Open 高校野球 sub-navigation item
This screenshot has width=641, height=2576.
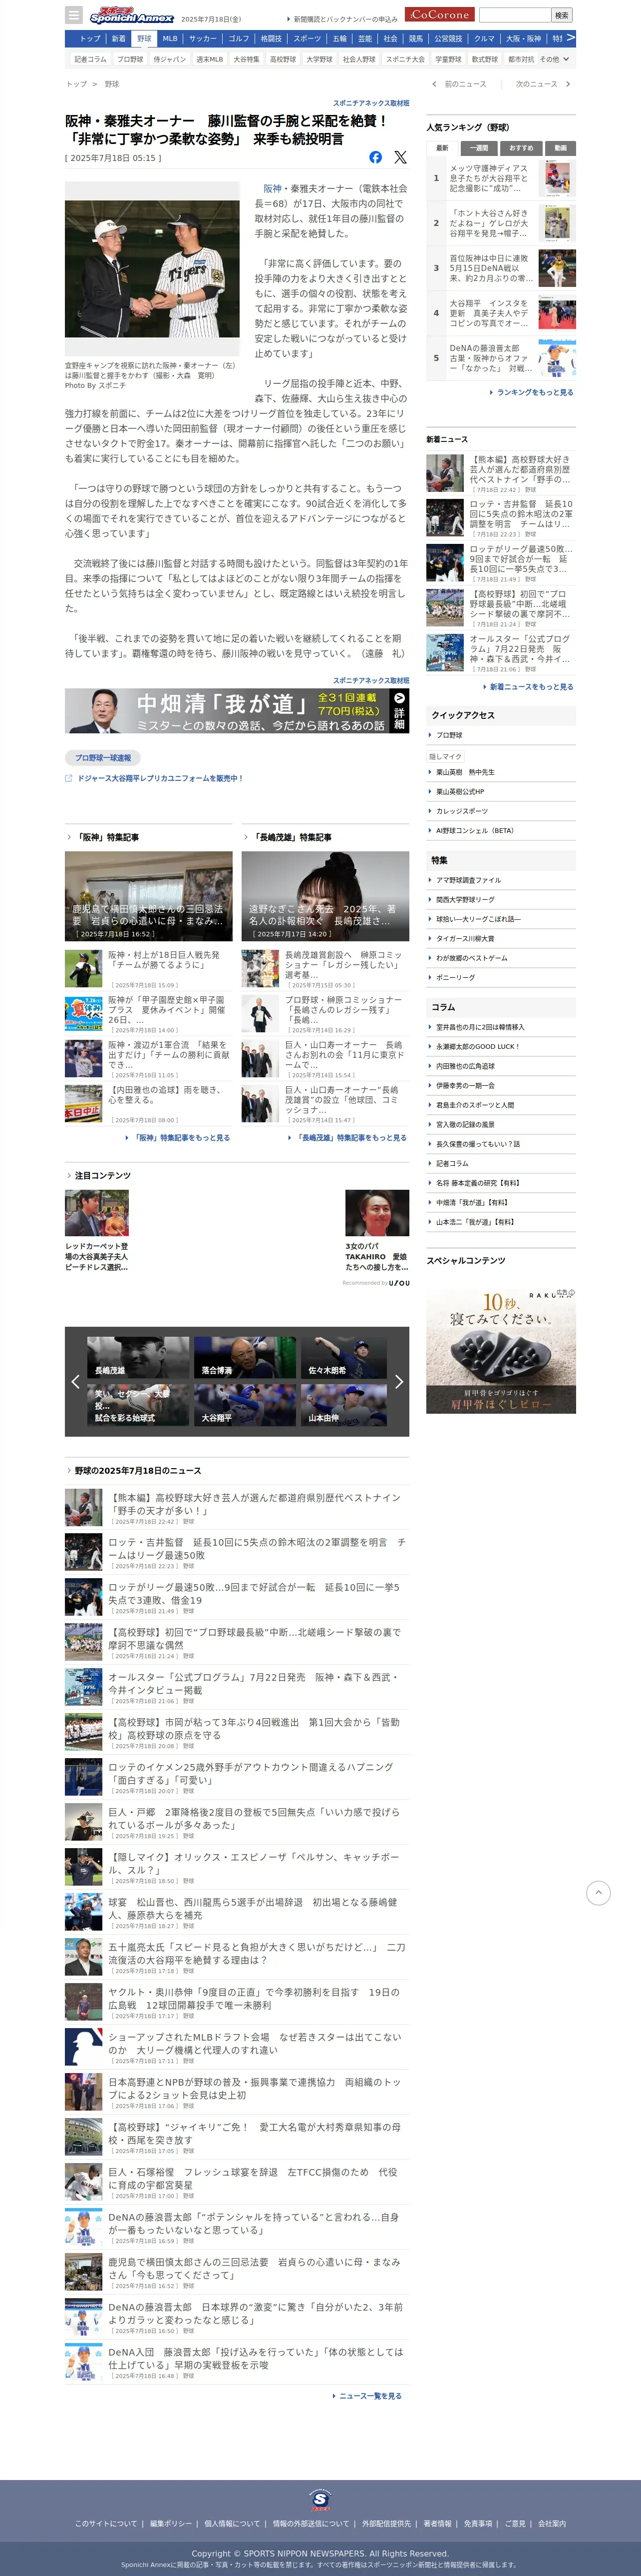[x=283, y=59]
